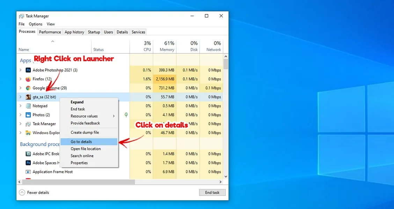Switch to the Startup tab

point(94,32)
